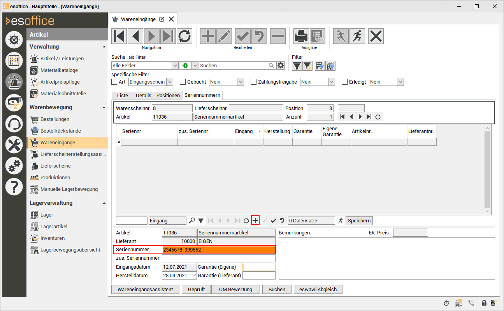Open gears settings module in sidebar
The image size is (504, 311).
pos(14,166)
